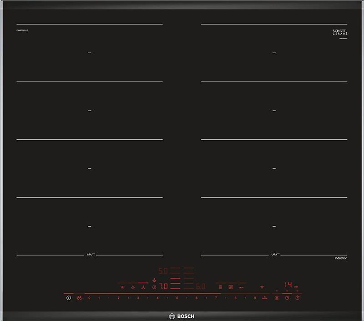Toggle the MoveMode function icon
This screenshot has height=321, width=364.
(231, 287)
